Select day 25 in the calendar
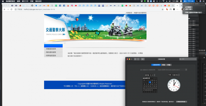This screenshot has height=106, width=206. (154, 88)
